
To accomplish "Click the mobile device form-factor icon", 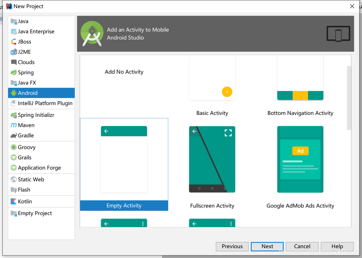I will coord(338,34).
